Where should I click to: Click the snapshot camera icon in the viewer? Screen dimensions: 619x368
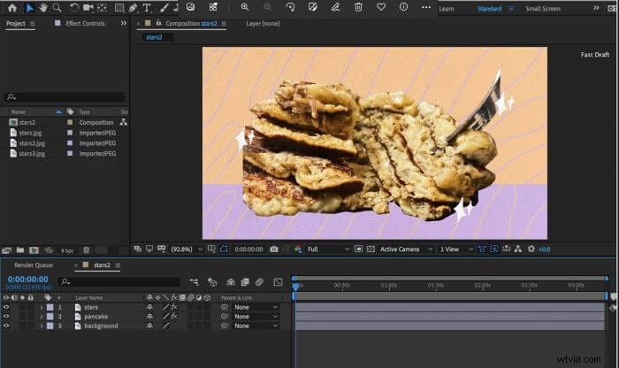pos(273,249)
